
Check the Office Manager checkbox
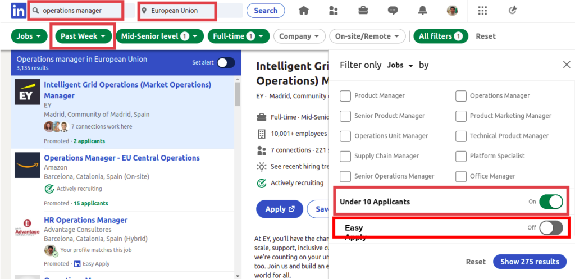460,176
